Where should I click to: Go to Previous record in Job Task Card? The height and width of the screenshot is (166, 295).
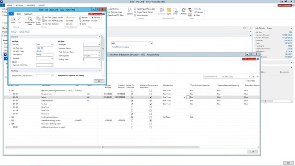tap(96, 18)
